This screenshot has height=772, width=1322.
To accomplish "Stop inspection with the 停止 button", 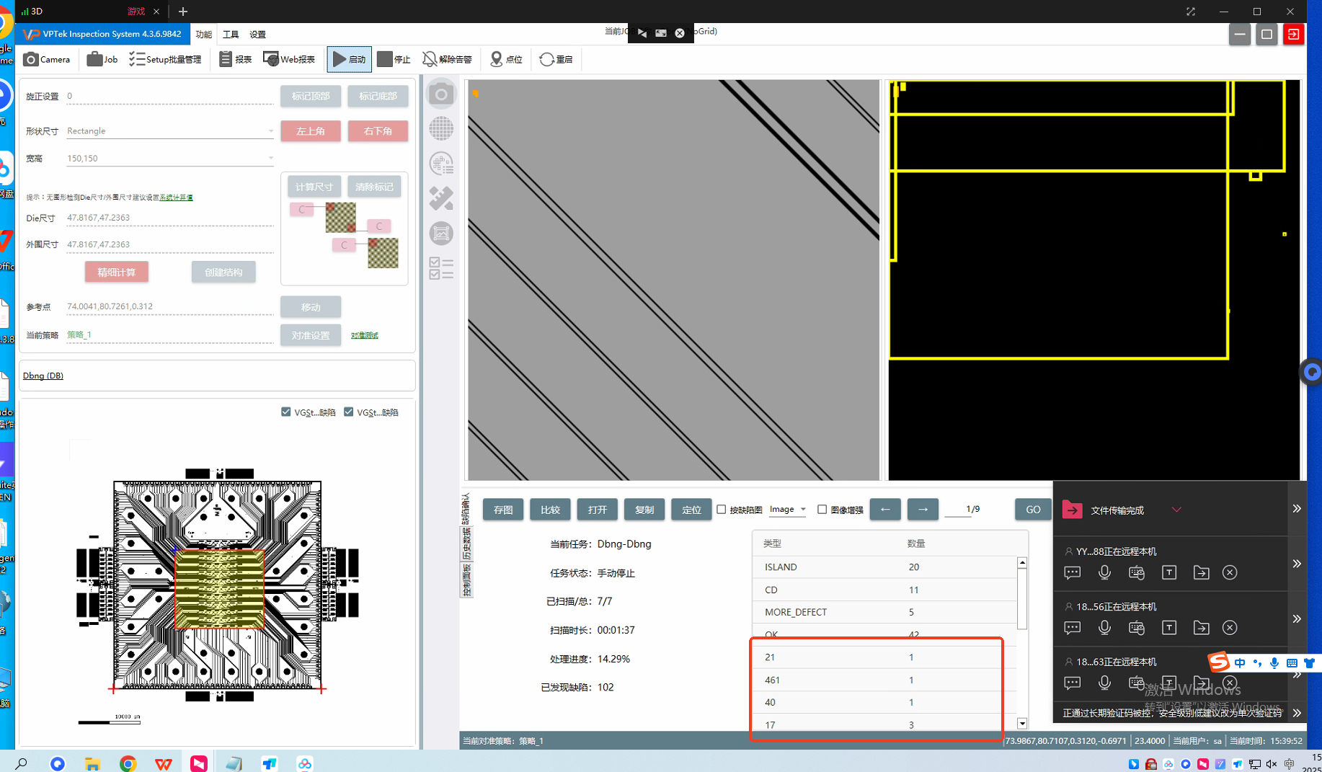I will tap(394, 59).
